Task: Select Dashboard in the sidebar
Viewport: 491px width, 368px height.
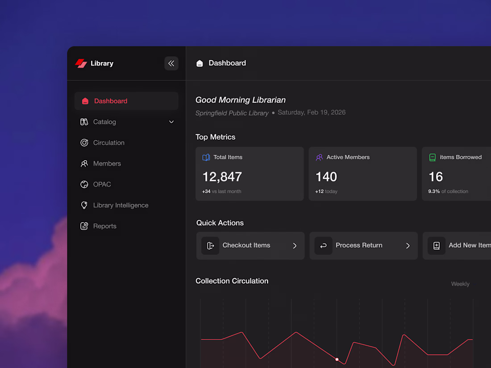Action: click(x=126, y=101)
